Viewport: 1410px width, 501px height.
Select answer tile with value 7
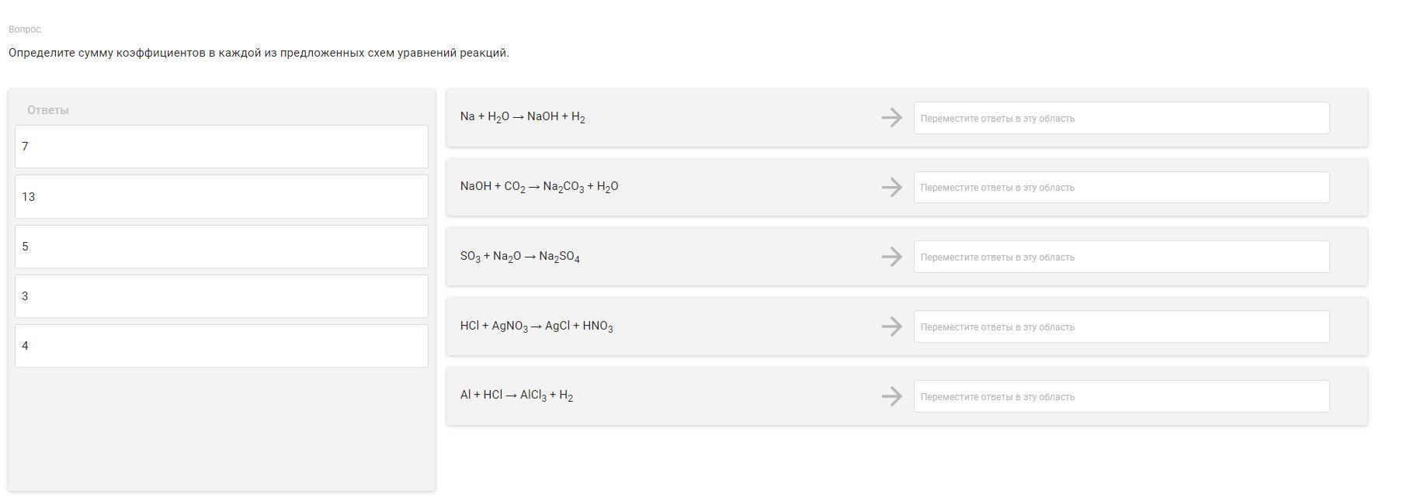221,147
